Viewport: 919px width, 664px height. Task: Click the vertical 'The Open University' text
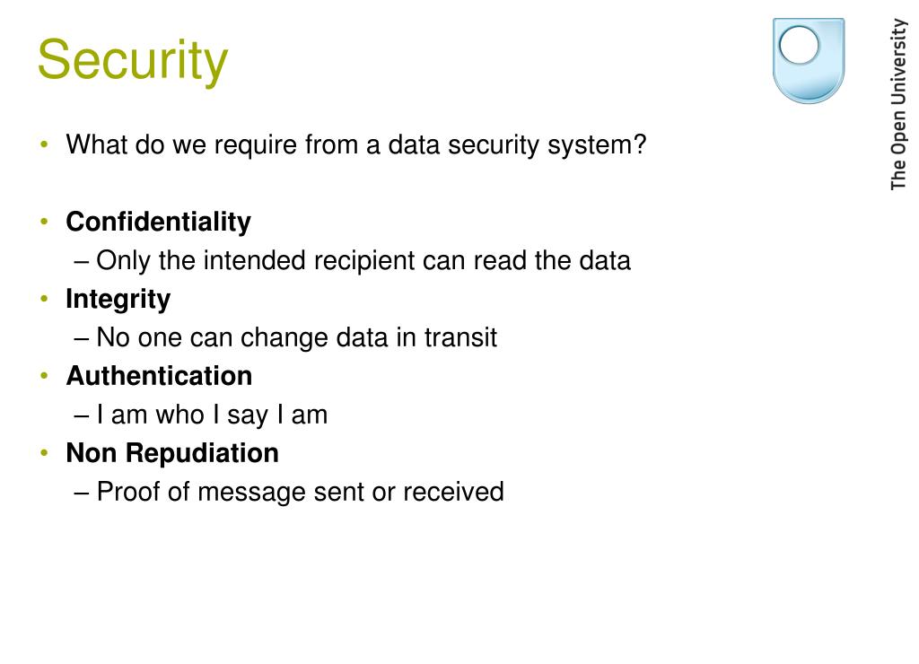(x=898, y=104)
